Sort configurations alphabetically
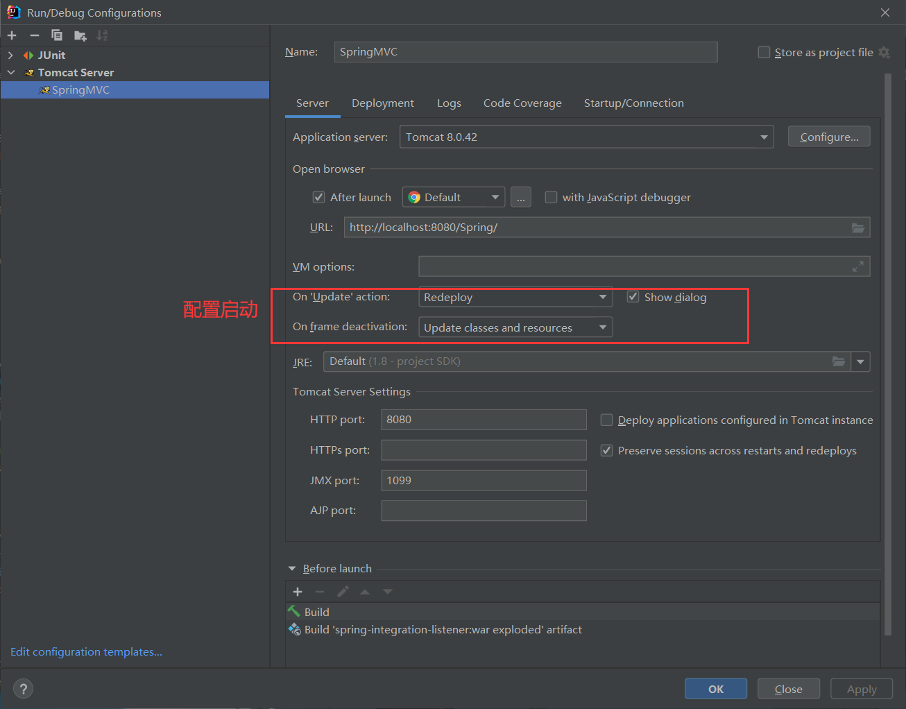Viewport: 906px width, 709px height. [102, 35]
